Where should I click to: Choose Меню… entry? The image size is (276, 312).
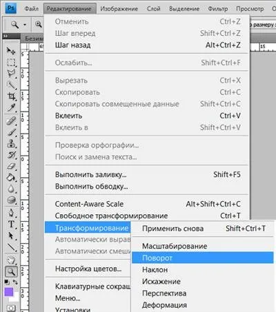pyautogui.click(x=88, y=298)
